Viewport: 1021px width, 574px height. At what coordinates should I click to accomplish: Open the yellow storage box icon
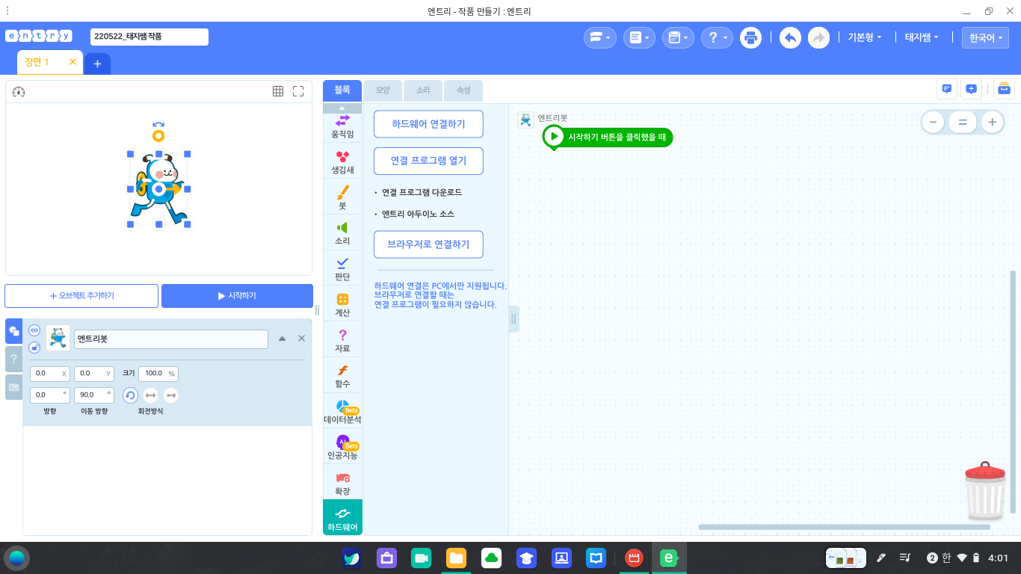[x=1004, y=89]
